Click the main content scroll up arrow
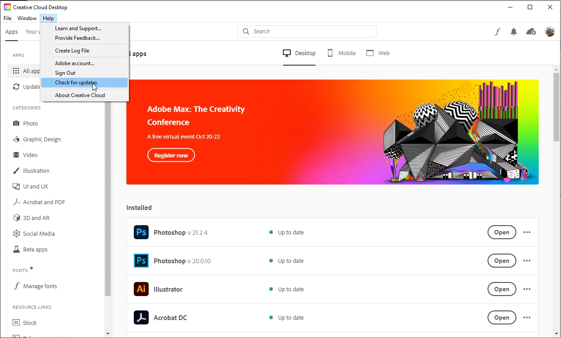Screen dimensions: 561x338 tap(556, 69)
